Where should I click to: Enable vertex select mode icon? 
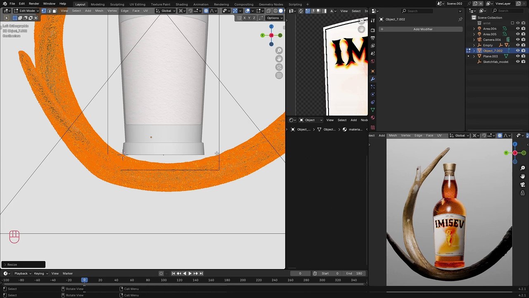44,11
